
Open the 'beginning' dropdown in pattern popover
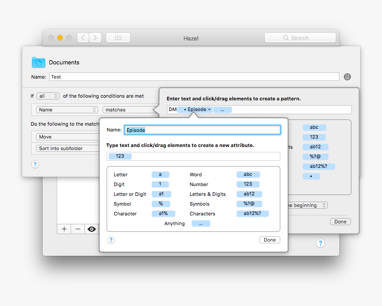(308, 205)
